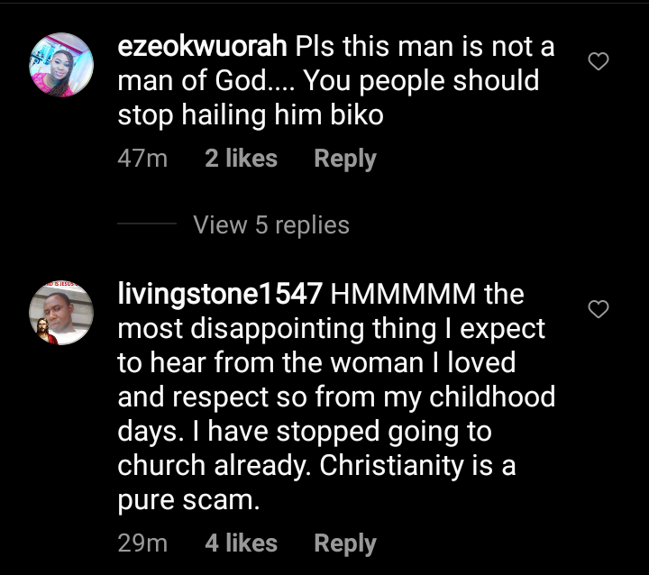649x575 pixels.
Task: Visit the ezeokwuorah username link
Action: click(203, 46)
